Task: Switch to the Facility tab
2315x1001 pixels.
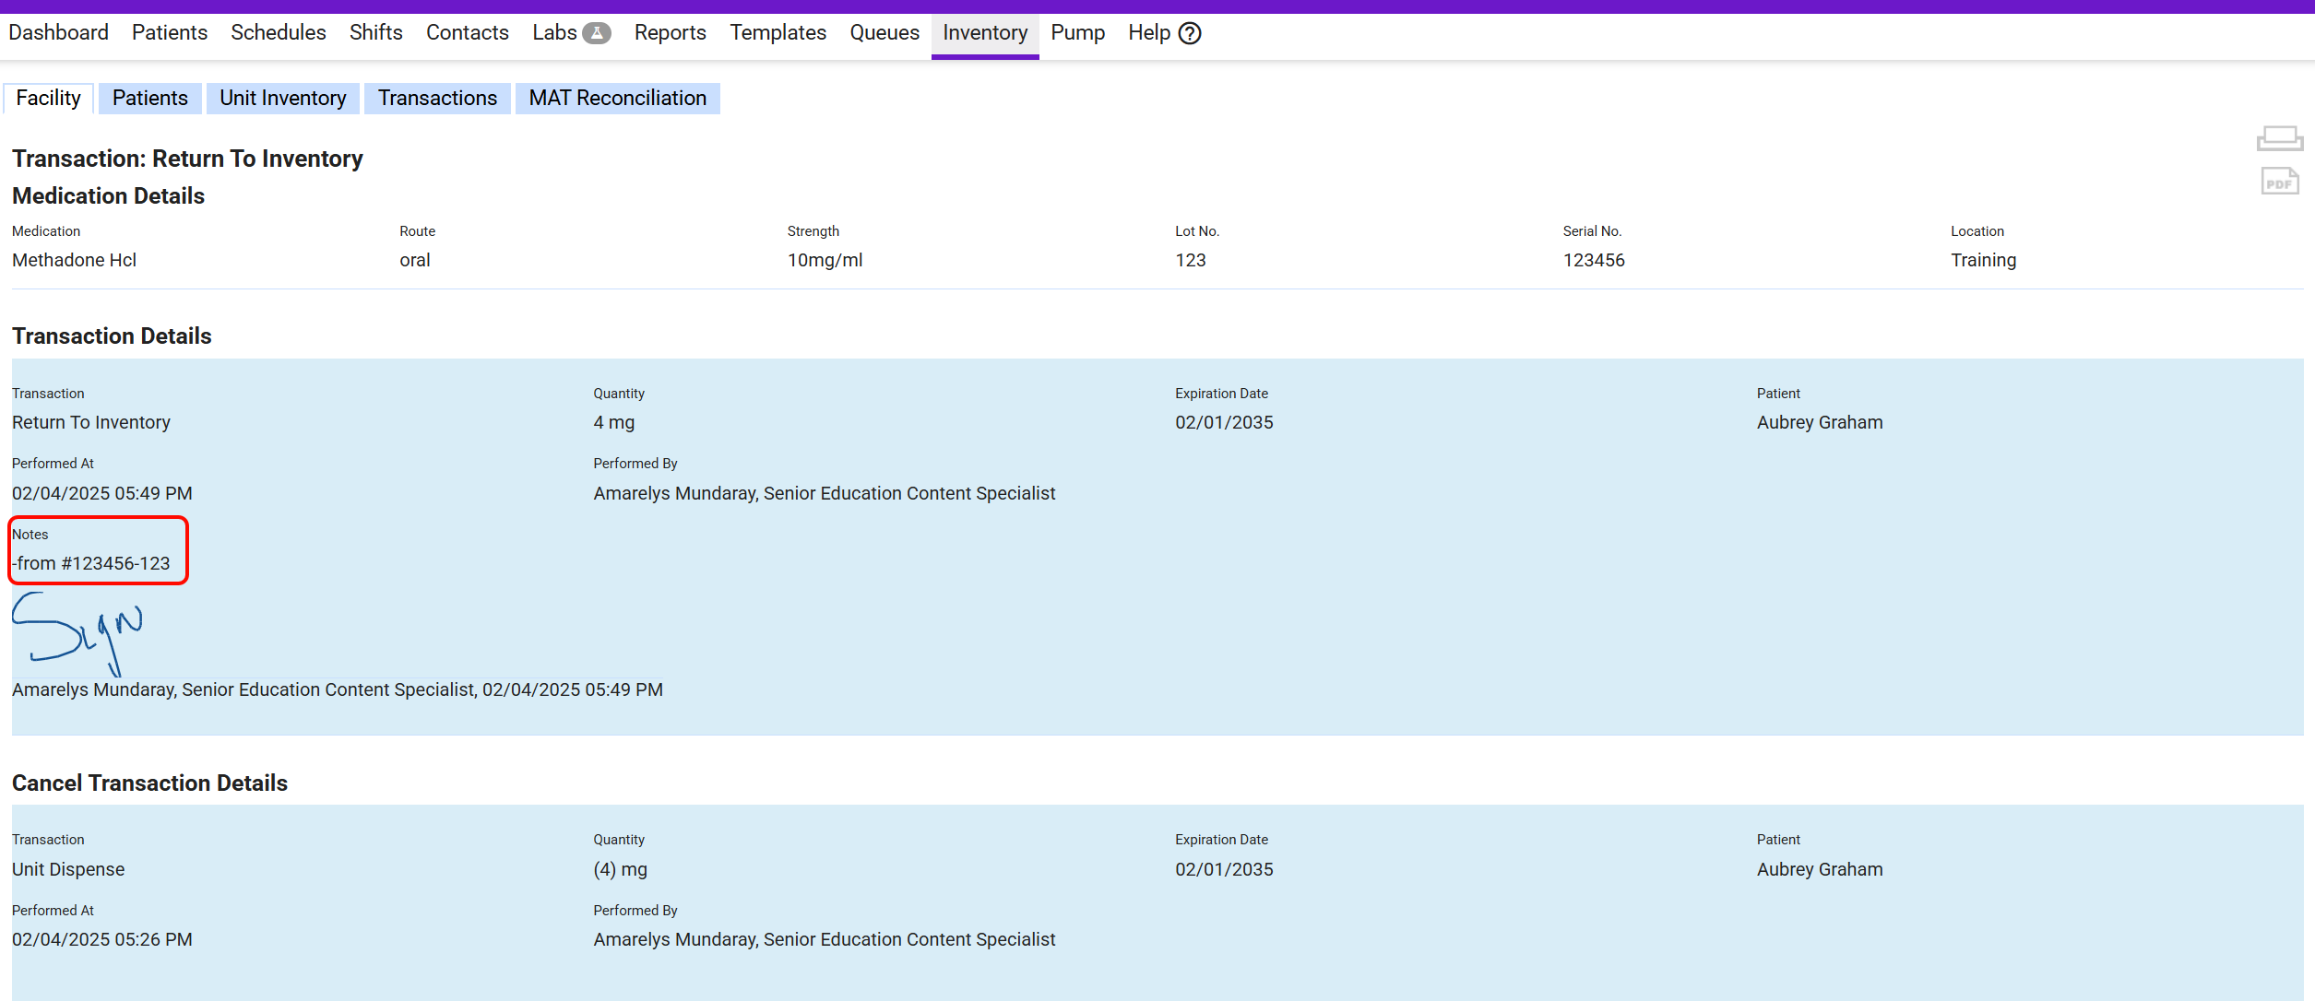Action: (48, 99)
